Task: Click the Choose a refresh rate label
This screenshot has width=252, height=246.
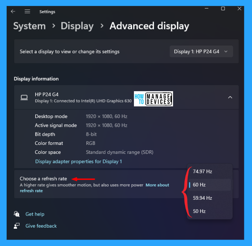Action: pos(43,178)
